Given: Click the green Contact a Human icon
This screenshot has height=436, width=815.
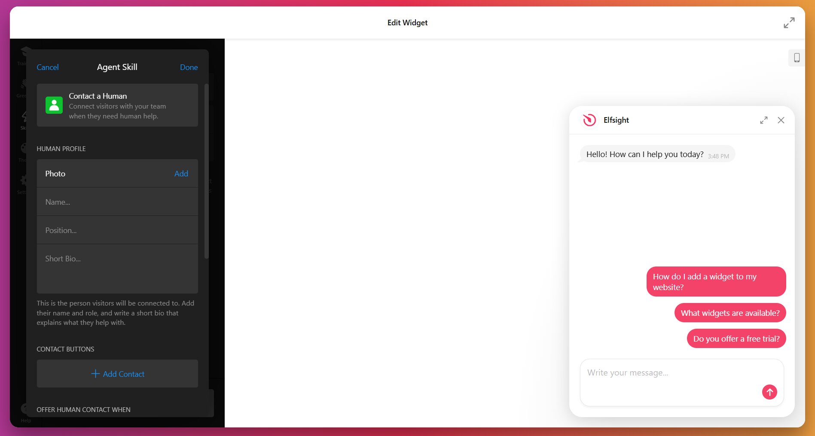Looking at the screenshot, I should pos(54,105).
